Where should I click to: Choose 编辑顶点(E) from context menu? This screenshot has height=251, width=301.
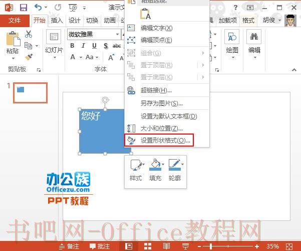pos(167,40)
